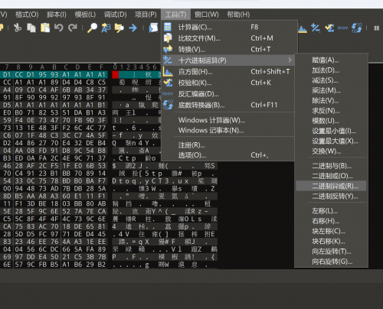Select 乘法(M)... in submenu

tap(331, 90)
